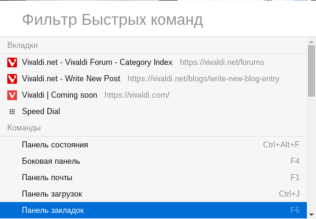
Task: Switch to Vivaldi Forum - Category Index tab
Action: (x=153, y=62)
